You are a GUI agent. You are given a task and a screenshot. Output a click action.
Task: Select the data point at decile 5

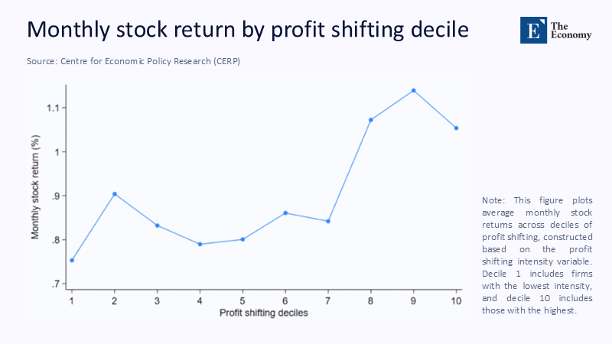(243, 239)
